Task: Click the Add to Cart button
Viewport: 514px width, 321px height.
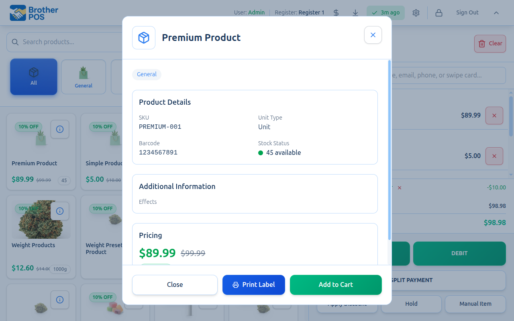Action: 336,285
